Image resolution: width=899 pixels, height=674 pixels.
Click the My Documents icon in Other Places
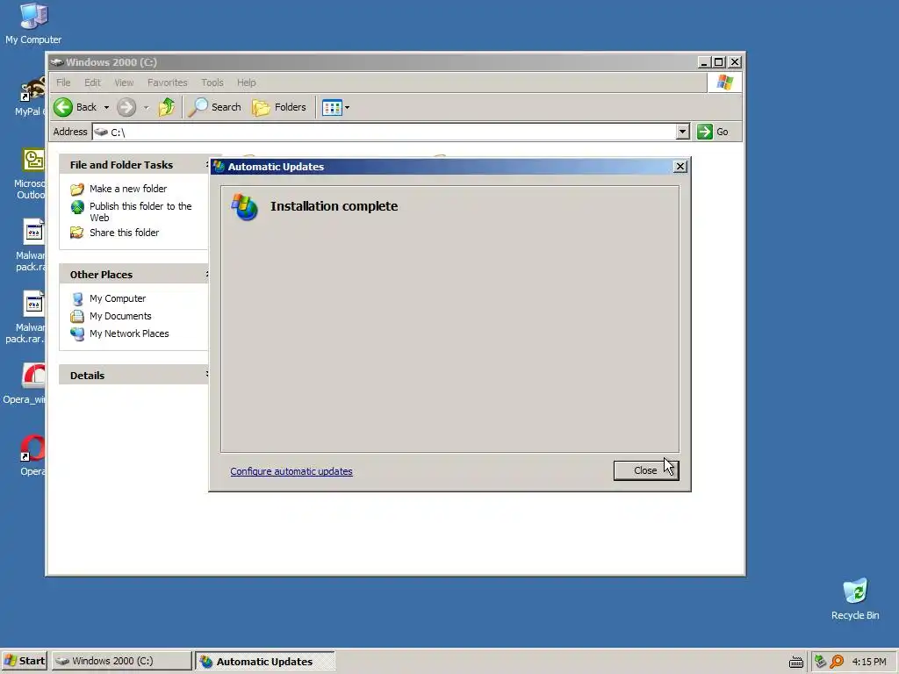[x=77, y=316]
